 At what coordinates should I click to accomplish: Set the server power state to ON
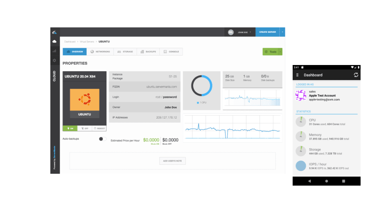point(70,128)
